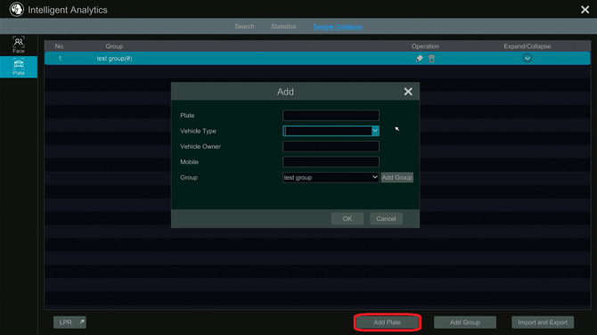
Task: Confirm the Add dialog with OK
Action: tap(348, 218)
